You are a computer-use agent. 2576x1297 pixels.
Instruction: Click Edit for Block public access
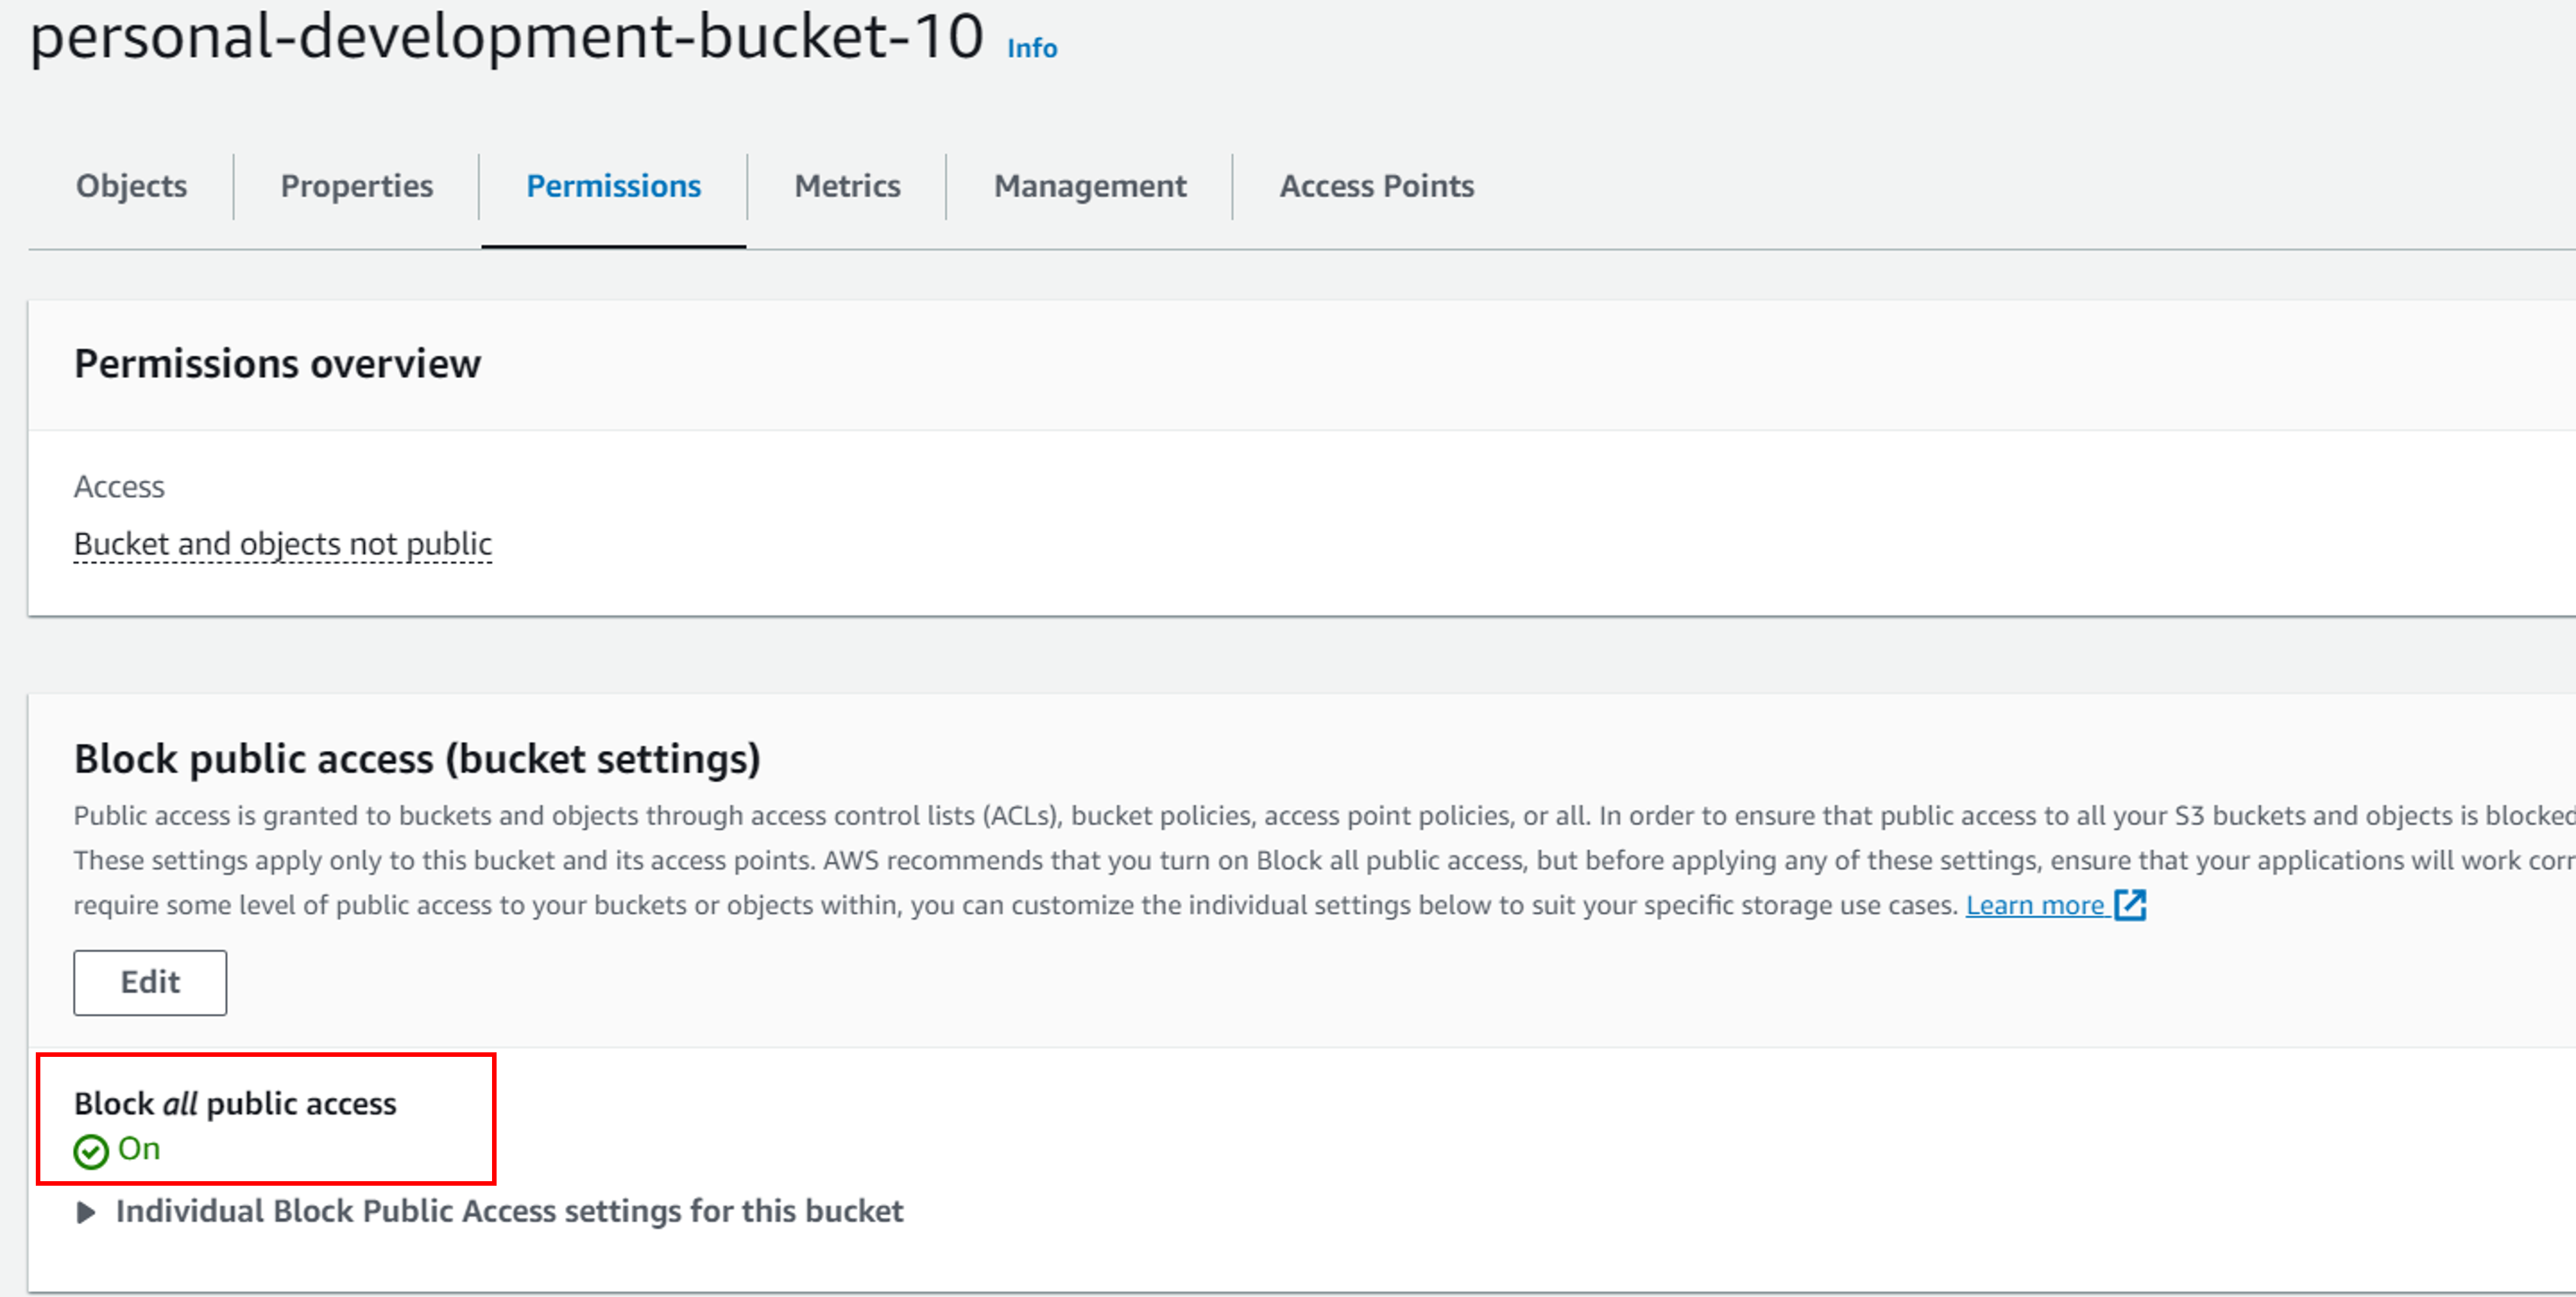pyautogui.click(x=150, y=982)
